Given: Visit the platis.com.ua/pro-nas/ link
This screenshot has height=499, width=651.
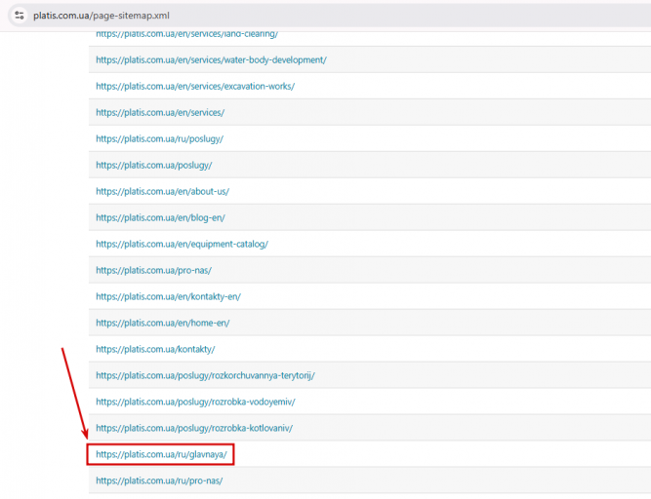Looking at the screenshot, I should pos(153,271).
